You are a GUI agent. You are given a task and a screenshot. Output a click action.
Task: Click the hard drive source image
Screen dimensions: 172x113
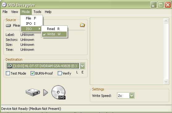[33, 92]
